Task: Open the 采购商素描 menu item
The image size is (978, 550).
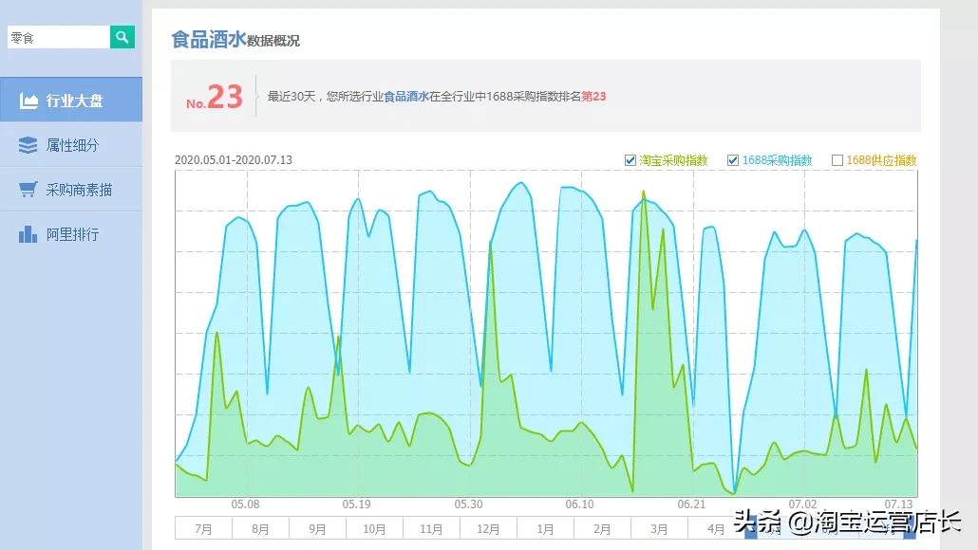Action: [71, 190]
